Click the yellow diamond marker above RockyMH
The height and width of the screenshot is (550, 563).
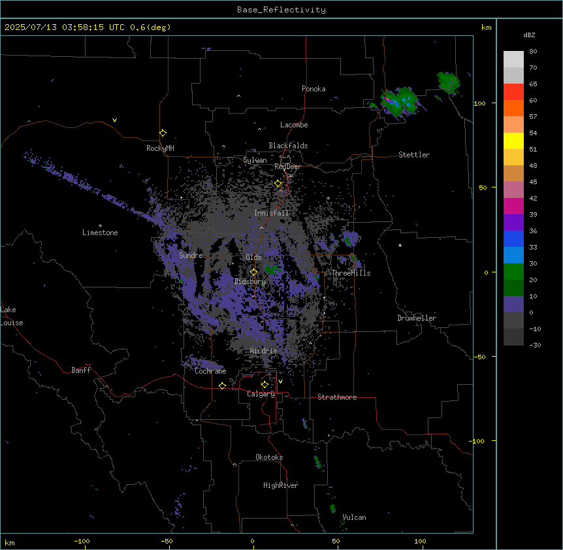(163, 133)
